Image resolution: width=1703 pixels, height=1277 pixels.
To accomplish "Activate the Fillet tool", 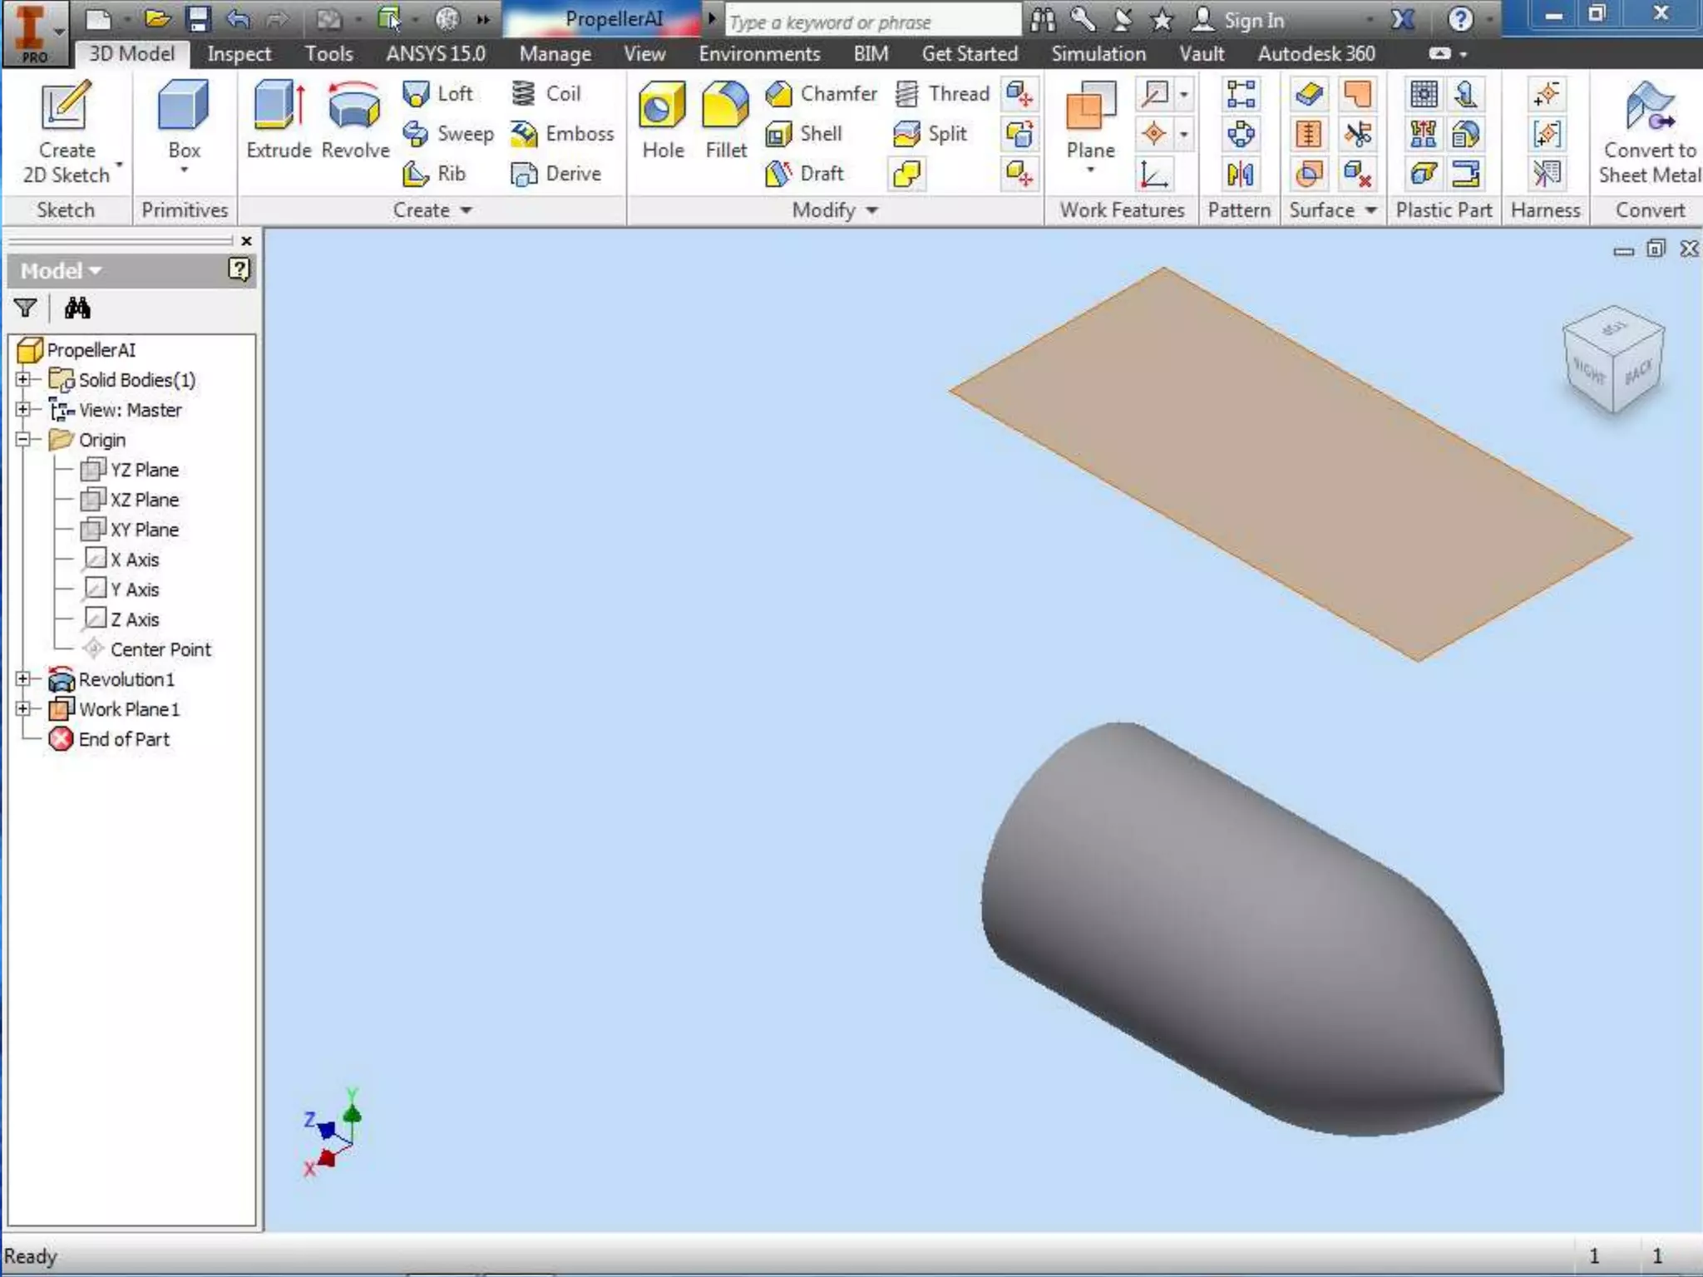I will coord(725,121).
